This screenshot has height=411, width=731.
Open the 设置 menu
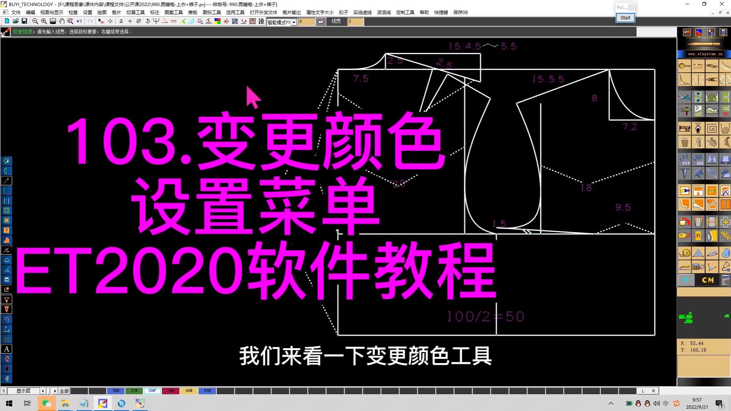pos(87,12)
